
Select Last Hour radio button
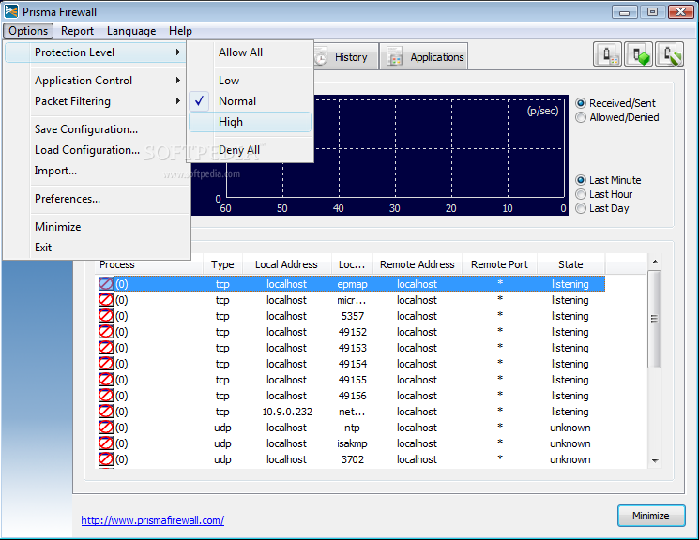[581, 194]
